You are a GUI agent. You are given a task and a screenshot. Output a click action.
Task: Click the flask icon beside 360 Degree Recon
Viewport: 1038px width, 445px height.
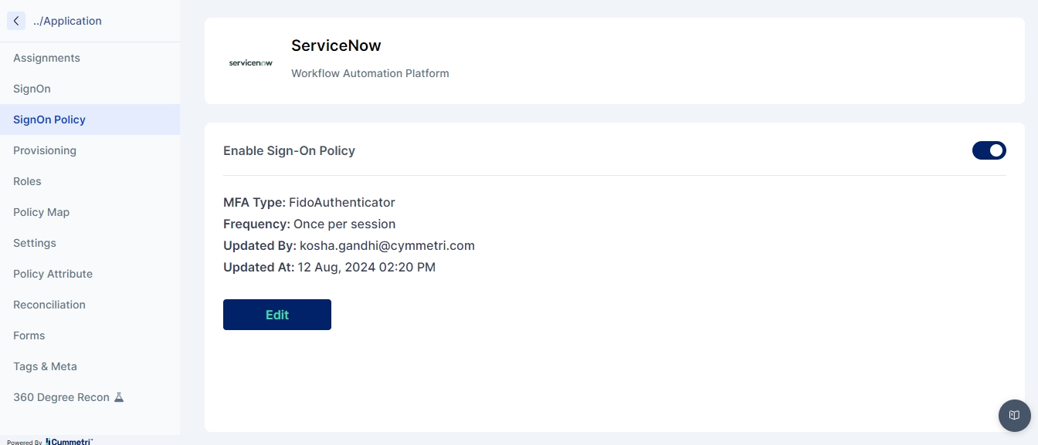click(x=119, y=397)
